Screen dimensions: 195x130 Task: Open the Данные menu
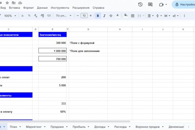42,8
